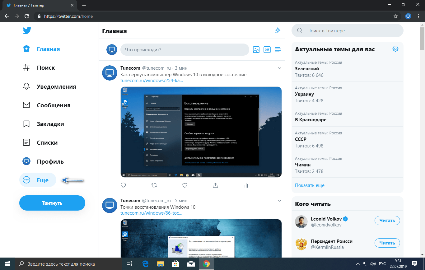Expand options for the first Tunecom tweet
Viewport: 425px width, 270px height.
[x=279, y=68]
